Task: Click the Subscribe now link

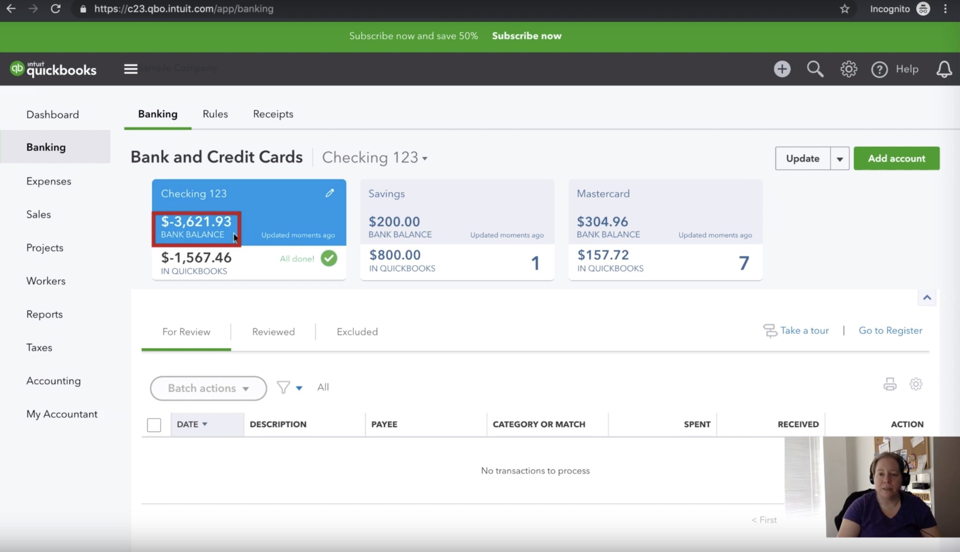Action: click(526, 36)
